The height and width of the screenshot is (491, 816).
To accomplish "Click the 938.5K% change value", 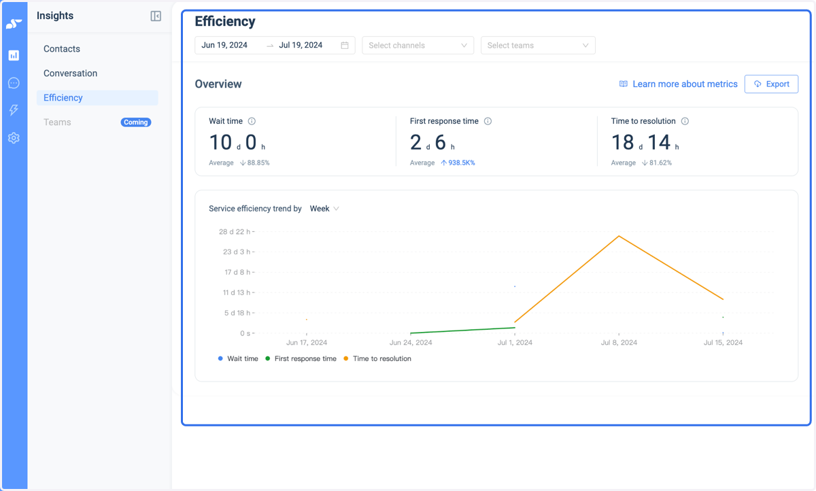I will (462, 163).
